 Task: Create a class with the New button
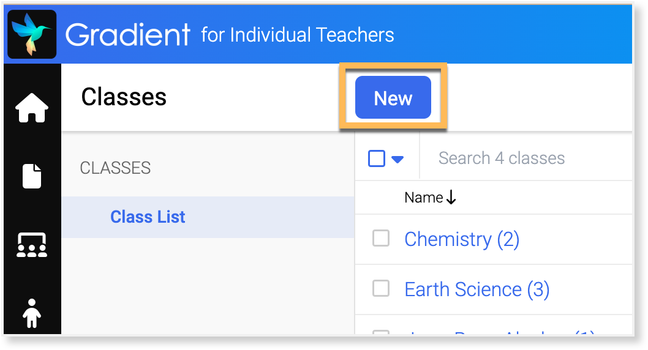[x=393, y=98]
